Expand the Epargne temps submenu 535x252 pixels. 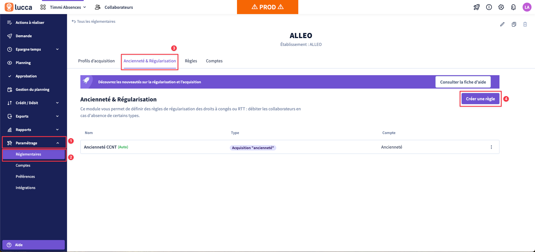pyautogui.click(x=57, y=49)
